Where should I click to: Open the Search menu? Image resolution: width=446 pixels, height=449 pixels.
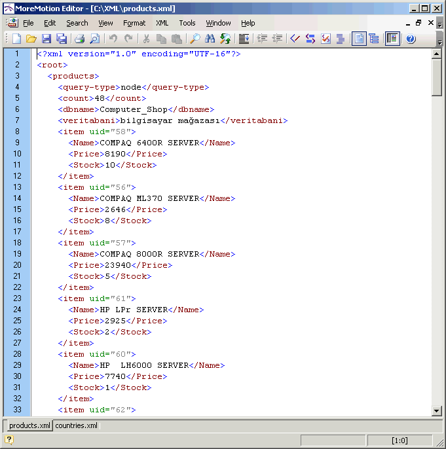pyautogui.click(x=77, y=23)
